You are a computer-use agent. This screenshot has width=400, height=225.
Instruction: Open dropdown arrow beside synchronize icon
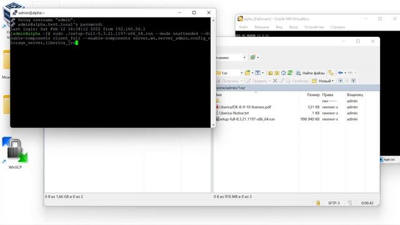pos(258,57)
